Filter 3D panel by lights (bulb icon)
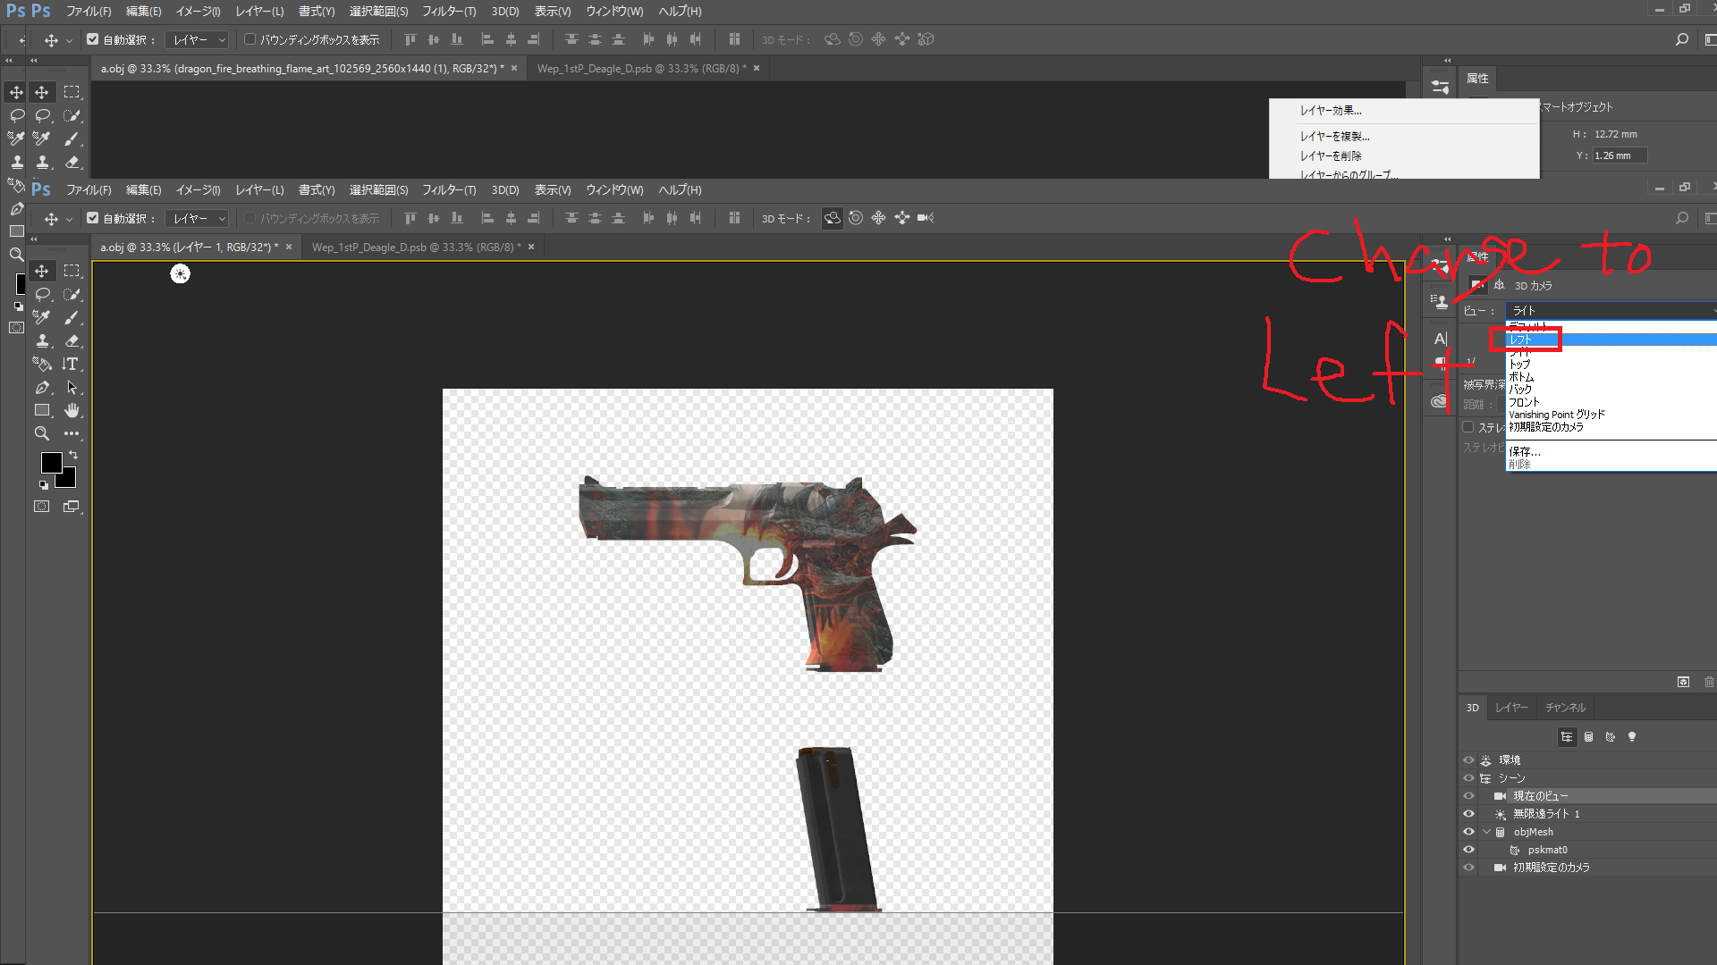The height and width of the screenshot is (965, 1717). click(1632, 737)
